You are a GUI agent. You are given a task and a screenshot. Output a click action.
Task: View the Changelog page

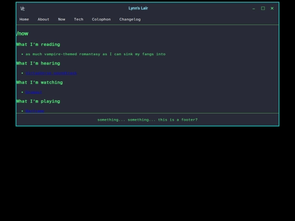[130, 19]
